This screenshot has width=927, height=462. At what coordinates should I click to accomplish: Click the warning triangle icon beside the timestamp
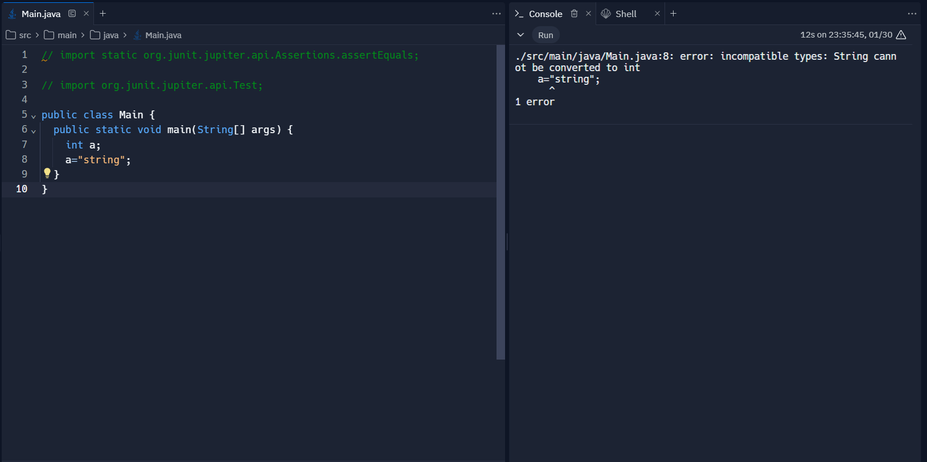tap(901, 35)
